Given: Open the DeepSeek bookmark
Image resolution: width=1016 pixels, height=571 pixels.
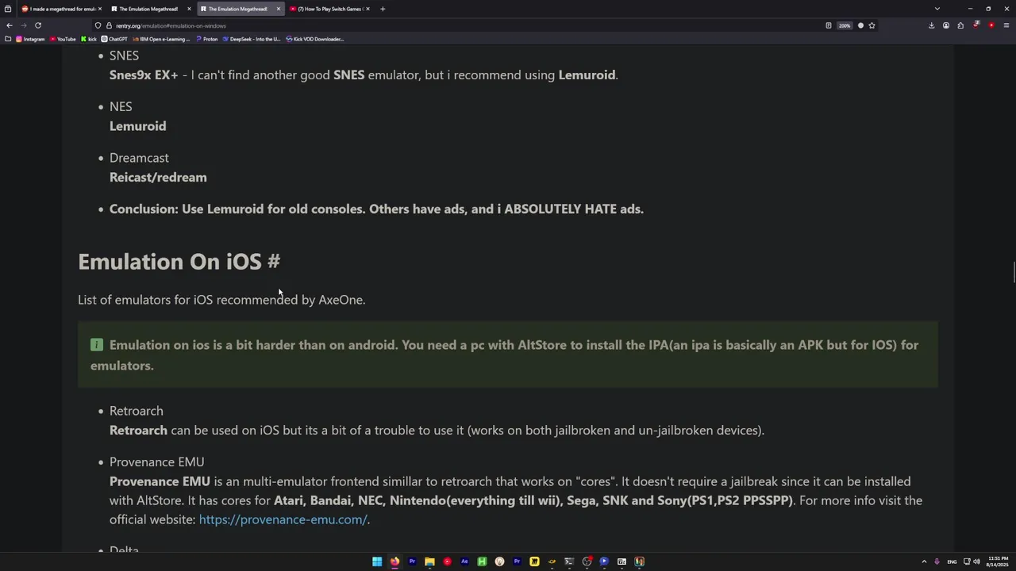Looking at the screenshot, I should click(x=251, y=39).
